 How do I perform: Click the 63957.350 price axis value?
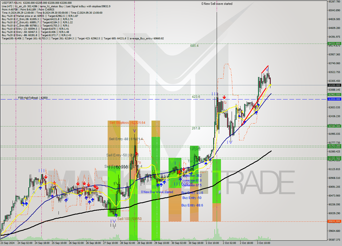[335, 54]
